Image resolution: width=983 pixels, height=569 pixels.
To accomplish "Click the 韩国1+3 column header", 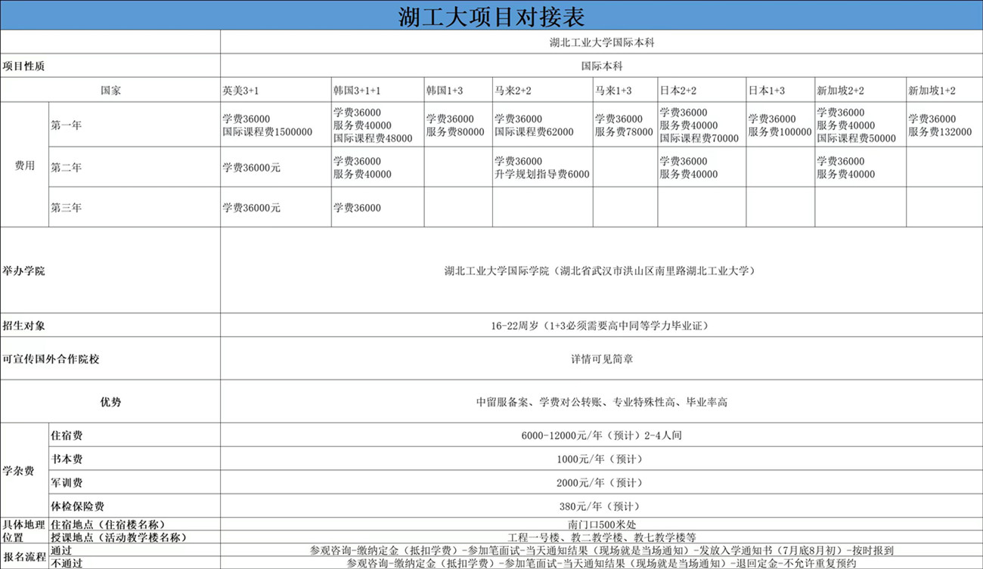I will tap(458, 90).
